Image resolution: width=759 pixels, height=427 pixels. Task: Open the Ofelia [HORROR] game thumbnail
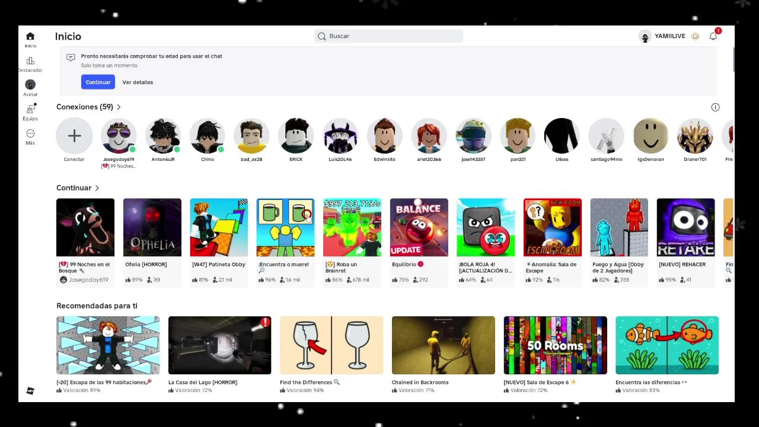coord(152,227)
